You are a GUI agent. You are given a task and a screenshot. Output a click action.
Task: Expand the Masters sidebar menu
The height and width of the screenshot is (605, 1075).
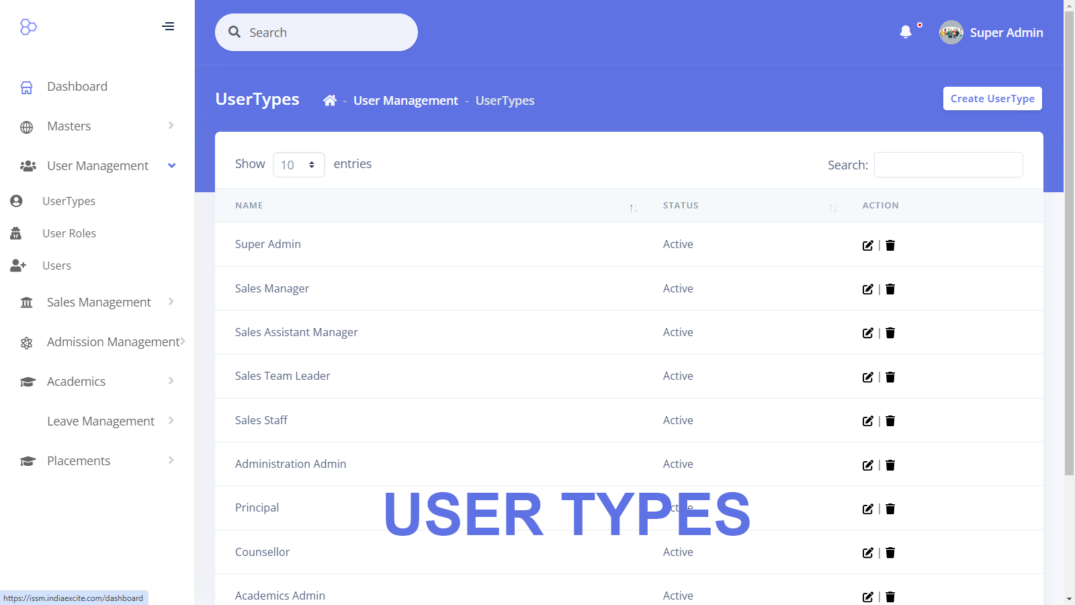97,126
